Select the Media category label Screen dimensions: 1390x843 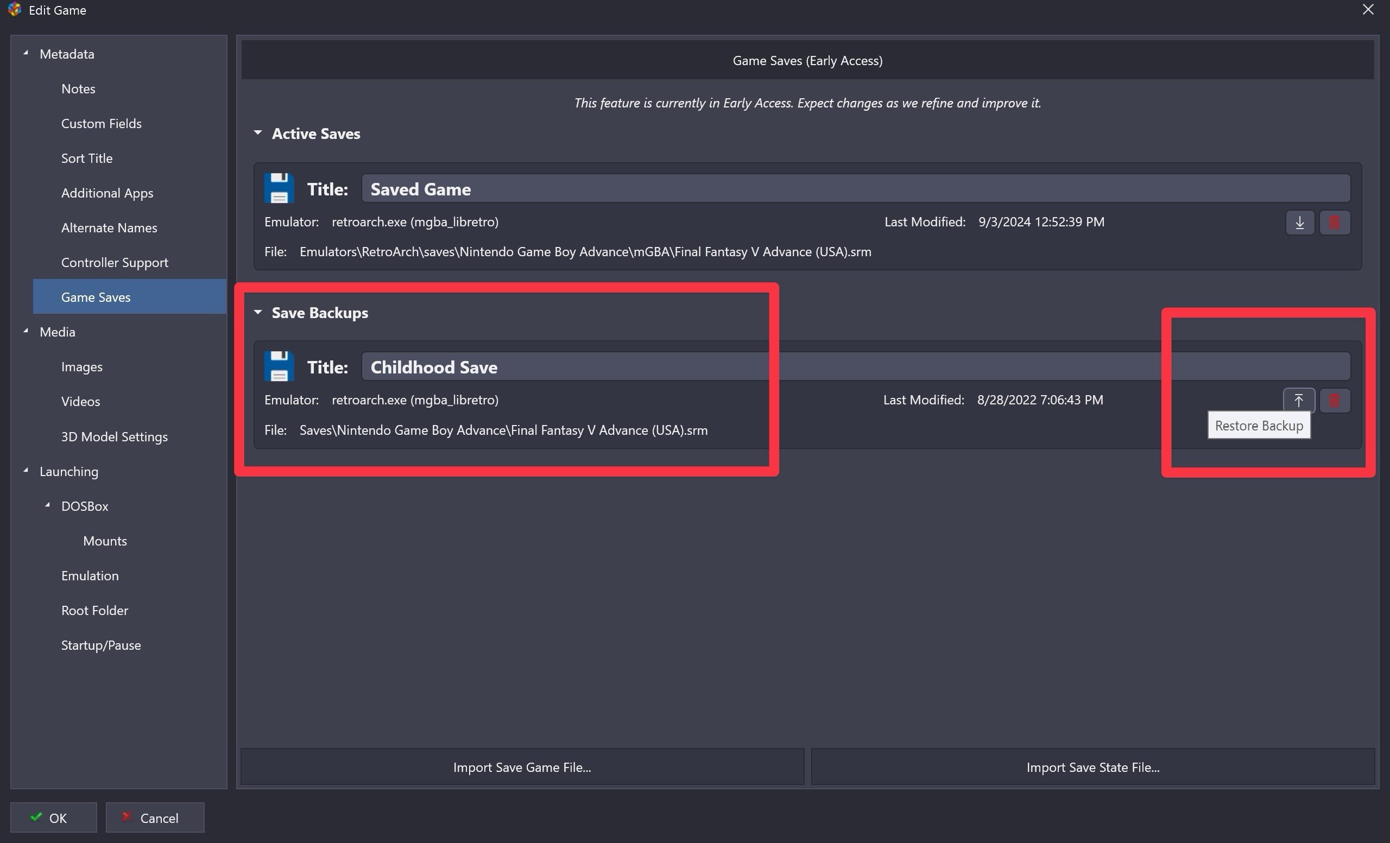pyautogui.click(x=58, y=332)
